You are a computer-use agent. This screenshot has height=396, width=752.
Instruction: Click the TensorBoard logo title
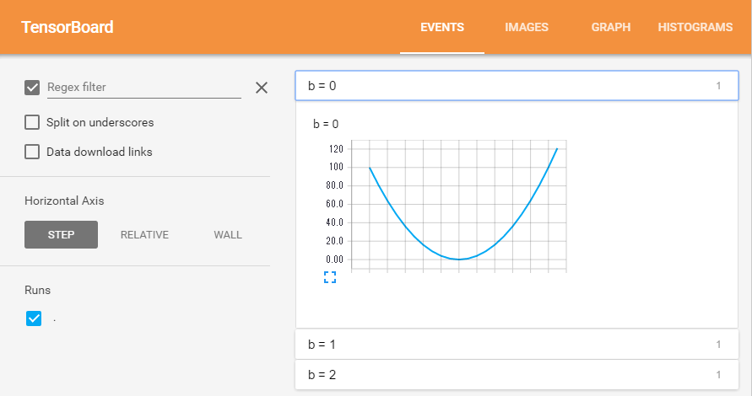pyautogui.click(x=68, y=27)
